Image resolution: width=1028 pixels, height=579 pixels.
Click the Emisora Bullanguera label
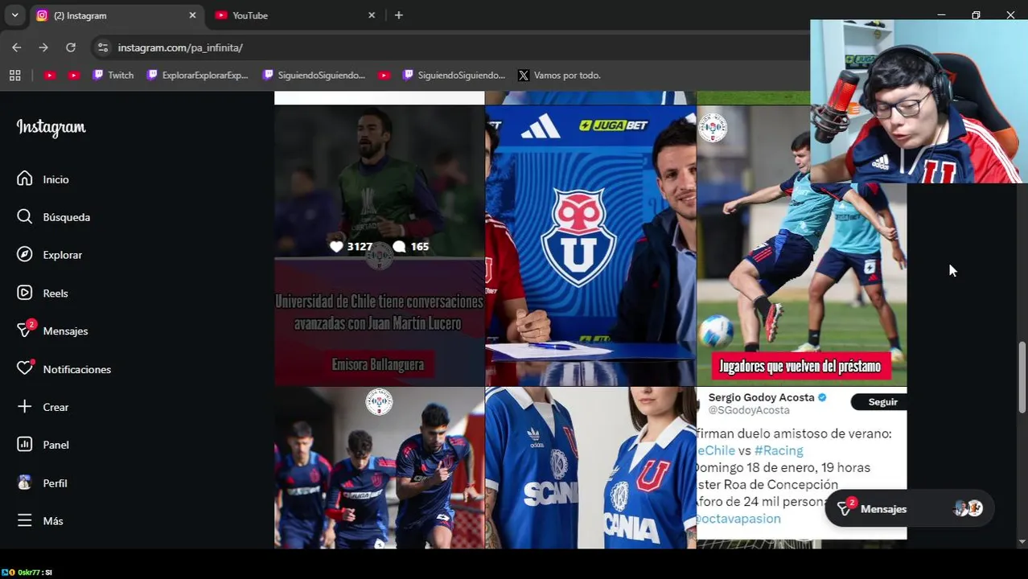coord(378,364)
